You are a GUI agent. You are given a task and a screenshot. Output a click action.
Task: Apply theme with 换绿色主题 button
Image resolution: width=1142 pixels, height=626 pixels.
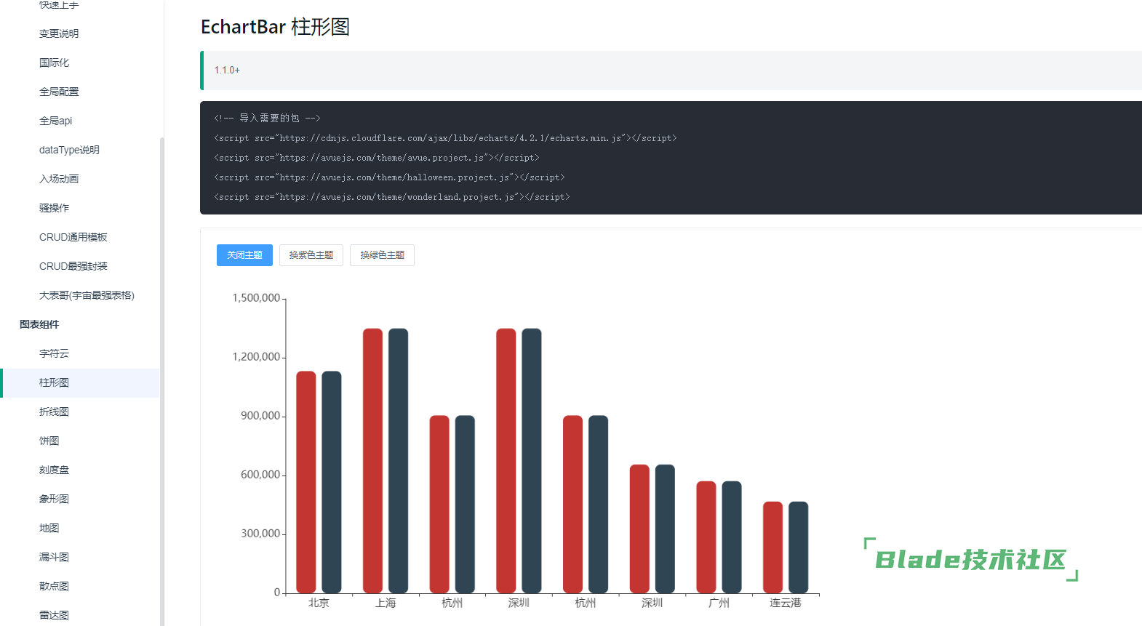click(x=382, y=255)
